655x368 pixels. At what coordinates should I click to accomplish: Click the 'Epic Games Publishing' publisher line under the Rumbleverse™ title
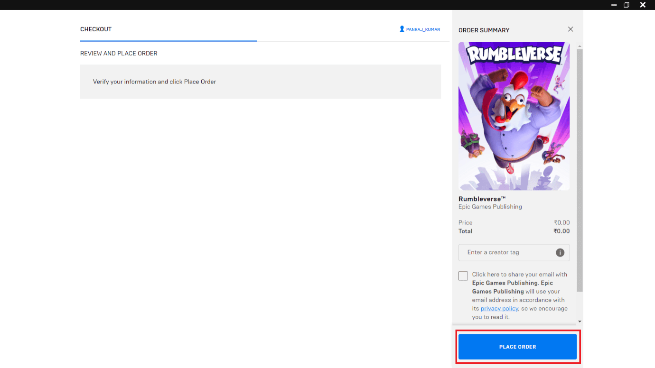(x=490, y=207)
